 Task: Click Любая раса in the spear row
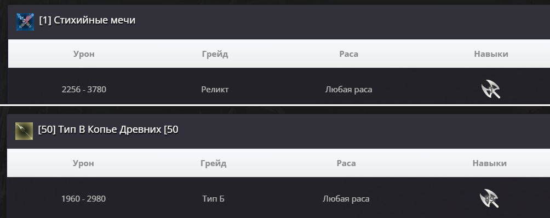click(x=346, y=199)
